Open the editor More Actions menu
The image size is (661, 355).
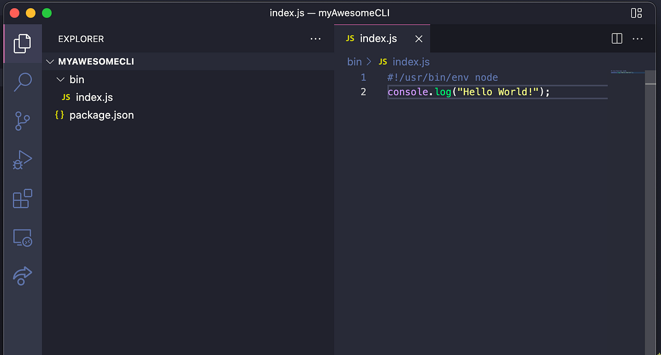pos(638,39)
